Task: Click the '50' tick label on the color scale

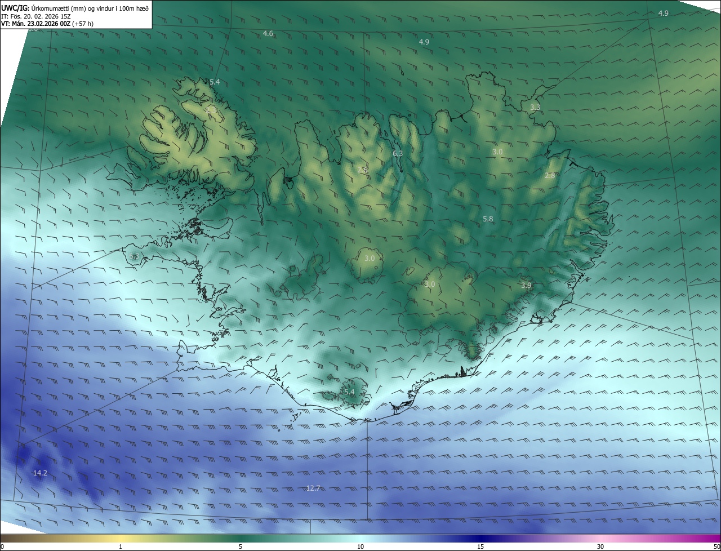Action: pos(716,546)
